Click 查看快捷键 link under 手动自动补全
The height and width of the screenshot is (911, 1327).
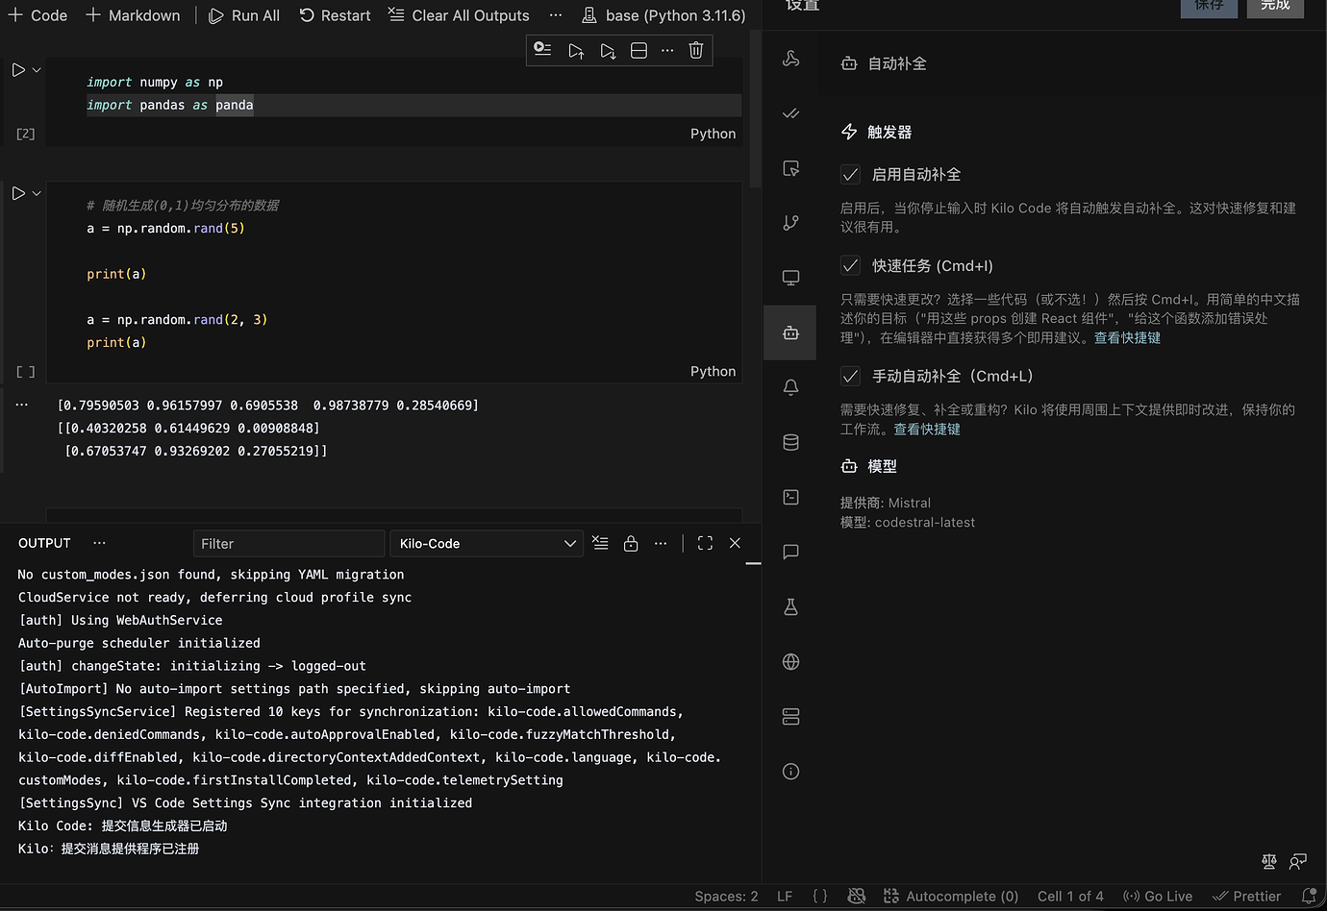(927, 429)
